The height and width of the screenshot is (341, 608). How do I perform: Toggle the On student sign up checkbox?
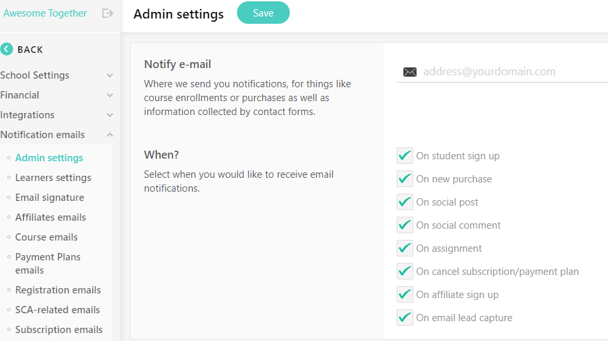[405, 156]
